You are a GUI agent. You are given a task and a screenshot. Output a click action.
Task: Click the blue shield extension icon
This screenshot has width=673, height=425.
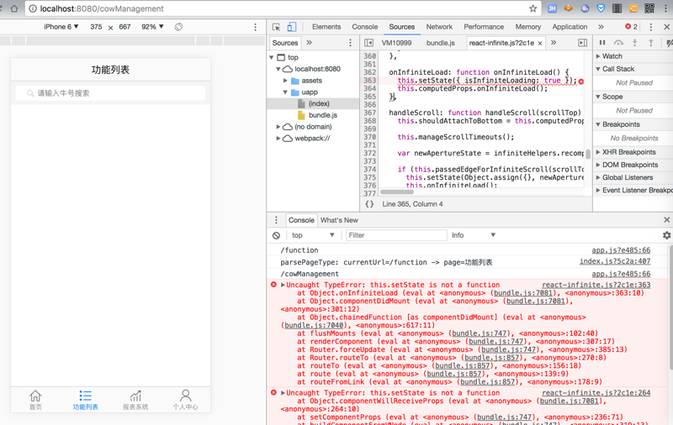pos(601,8)
